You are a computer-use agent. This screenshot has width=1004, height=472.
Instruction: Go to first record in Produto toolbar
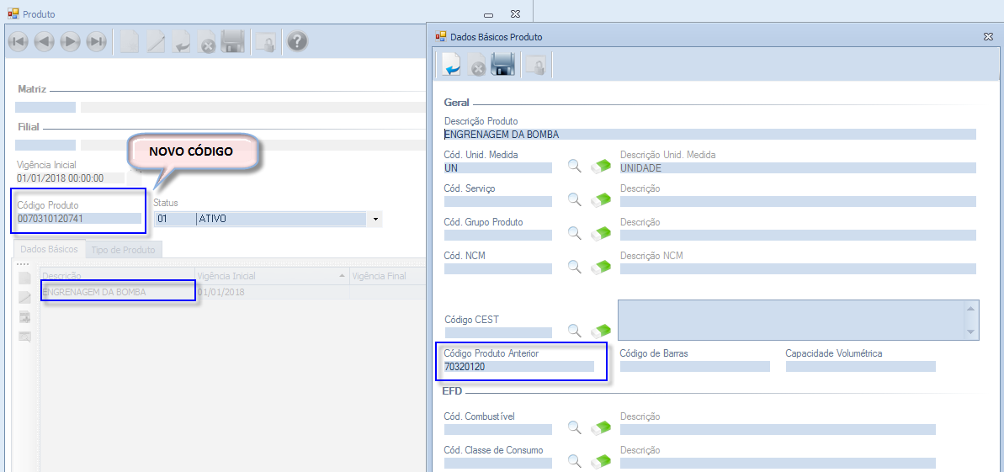pos(18,42)
